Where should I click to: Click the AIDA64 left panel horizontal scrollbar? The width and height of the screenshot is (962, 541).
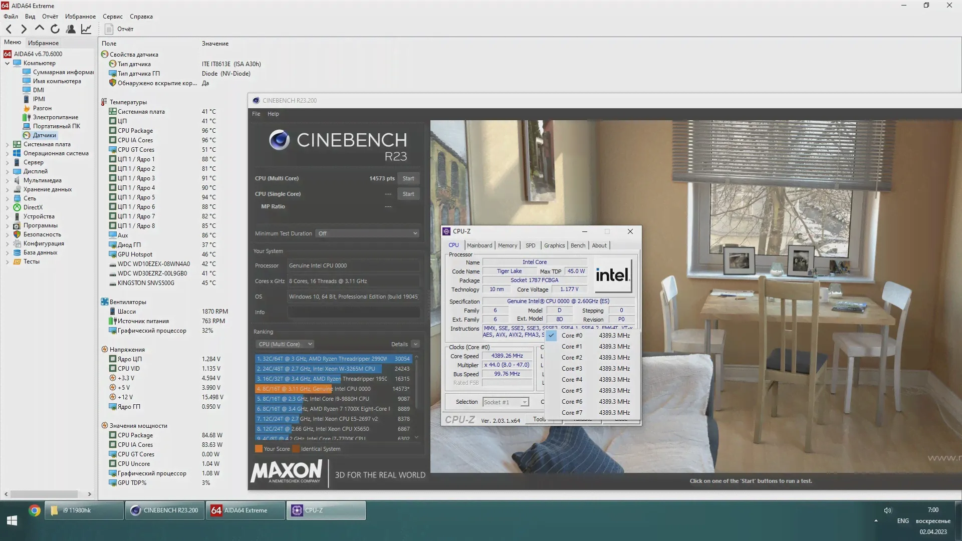tap(44, 494)
